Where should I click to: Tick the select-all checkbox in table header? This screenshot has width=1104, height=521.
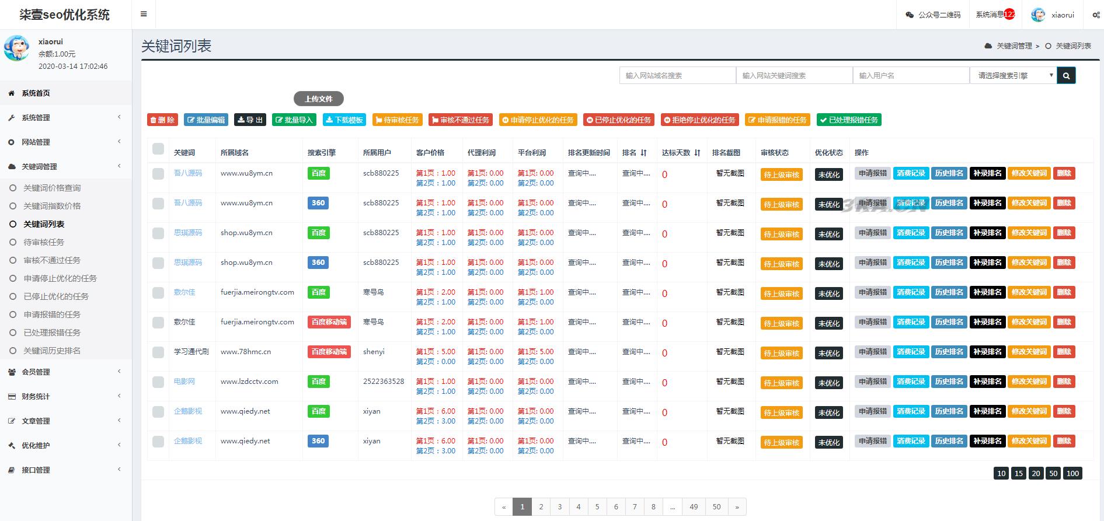[158, 149]
